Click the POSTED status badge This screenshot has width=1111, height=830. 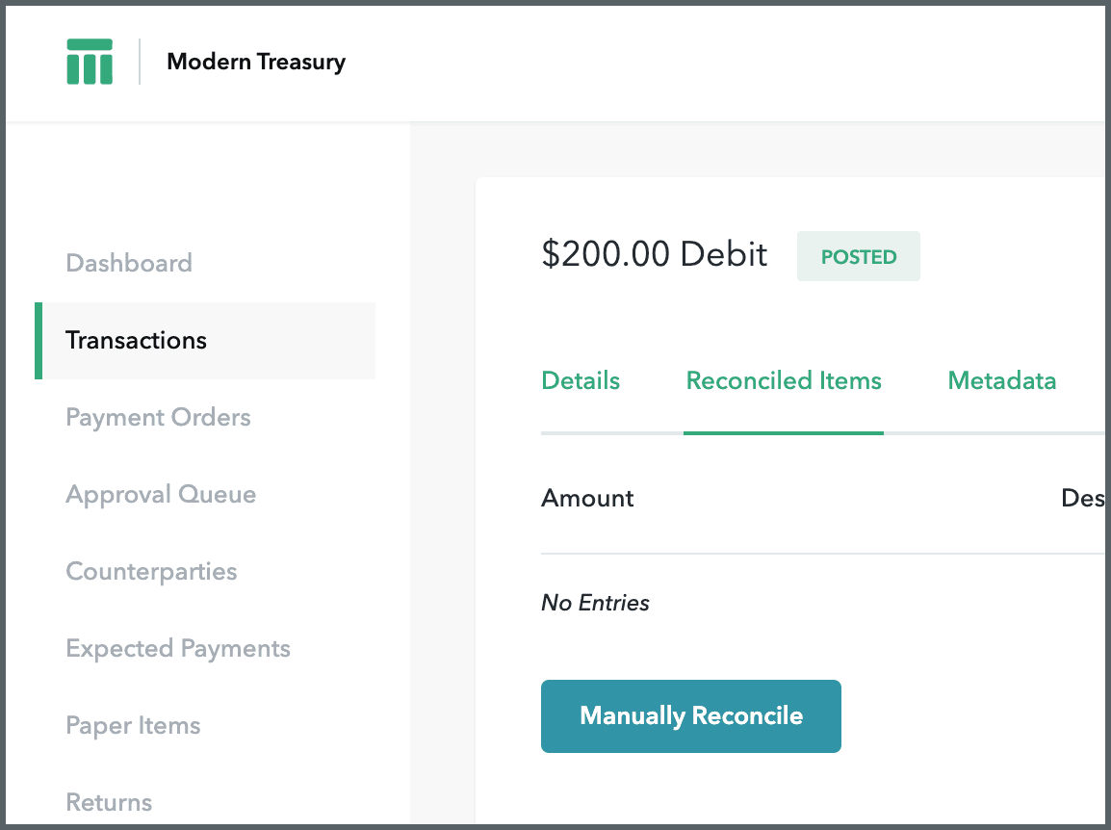pyautogui.click(x=858, y=256)
